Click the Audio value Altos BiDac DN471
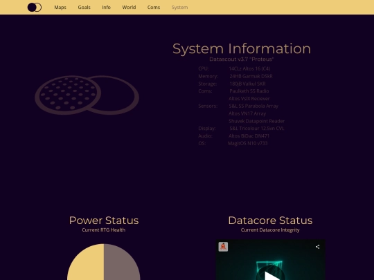 coord(249,136)
